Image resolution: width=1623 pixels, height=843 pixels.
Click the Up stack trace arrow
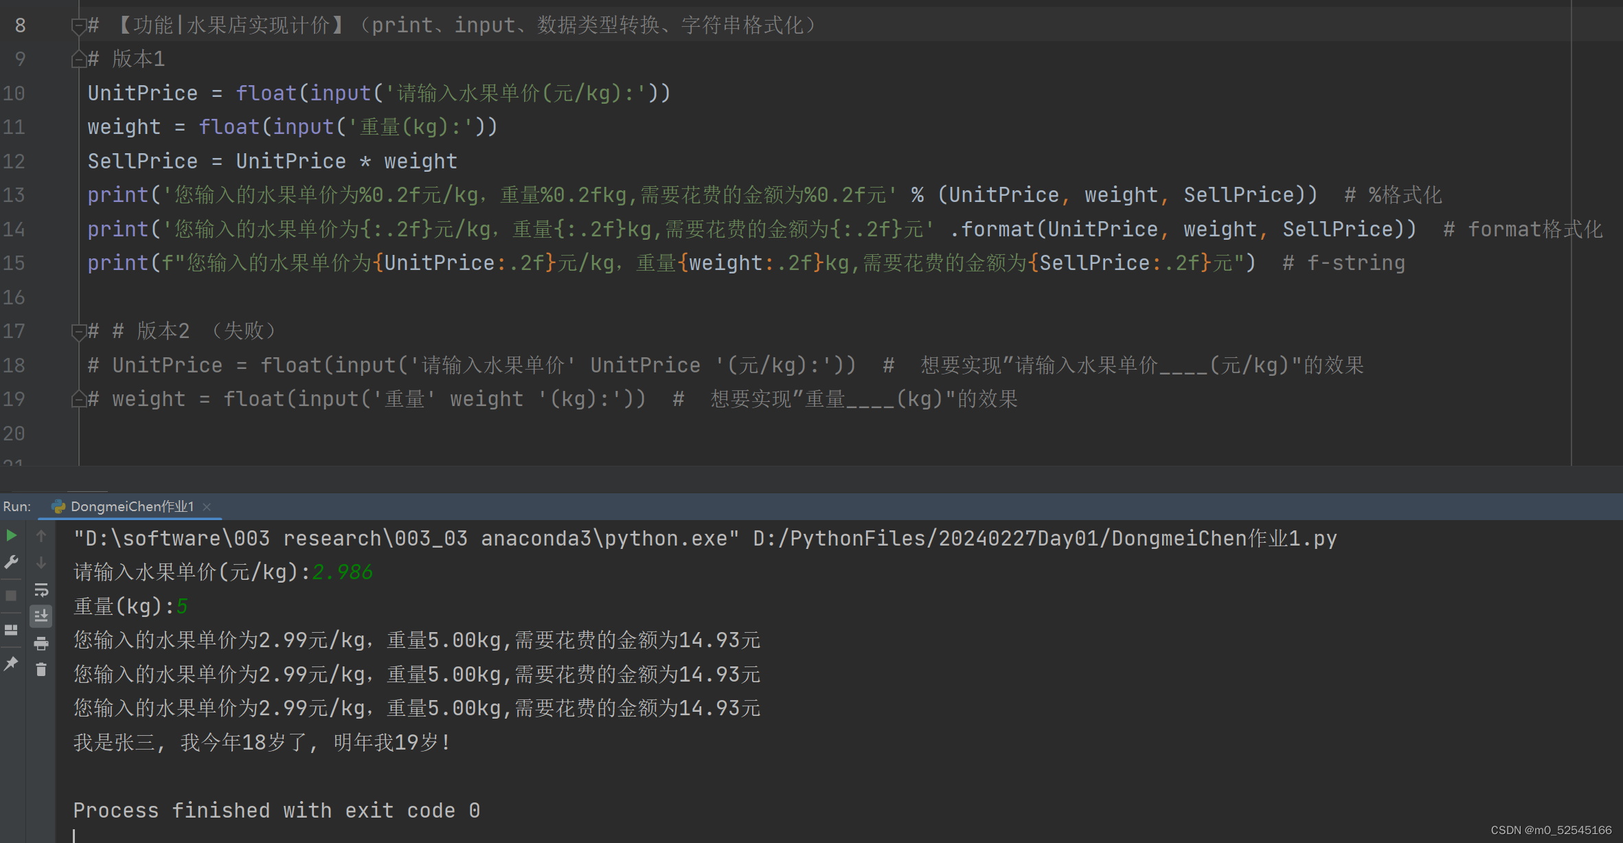(x=41, y=535)
